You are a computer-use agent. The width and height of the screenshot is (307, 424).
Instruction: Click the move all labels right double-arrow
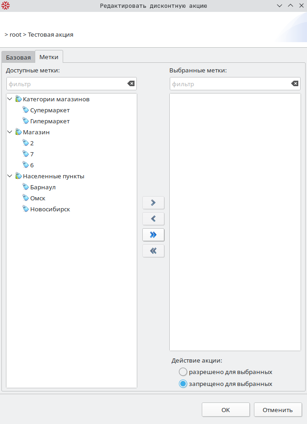click(153, 235)
